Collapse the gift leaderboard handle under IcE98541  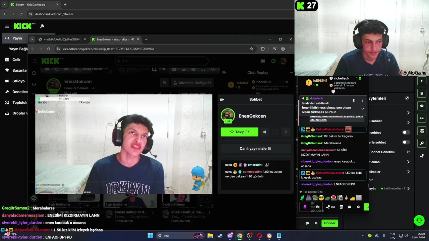click(x=333, y=92)
